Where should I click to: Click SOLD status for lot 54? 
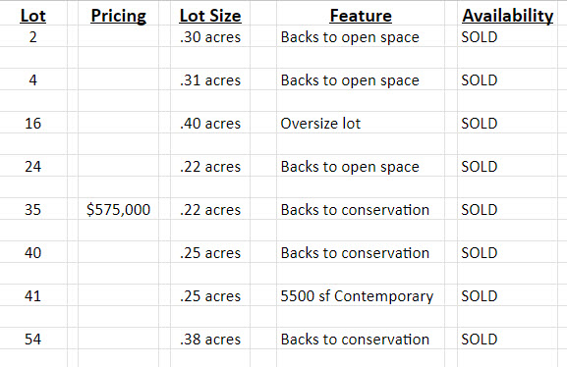[480, 340]
